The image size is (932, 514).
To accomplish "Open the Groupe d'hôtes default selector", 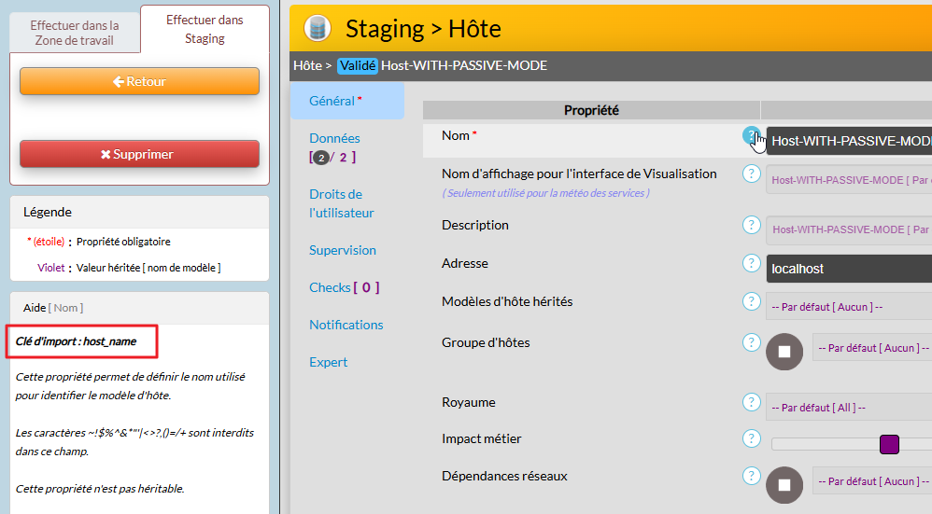I will pos(871,348).
